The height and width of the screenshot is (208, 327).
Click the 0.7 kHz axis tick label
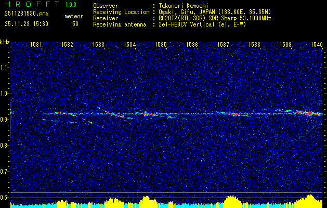click(4, 172)
